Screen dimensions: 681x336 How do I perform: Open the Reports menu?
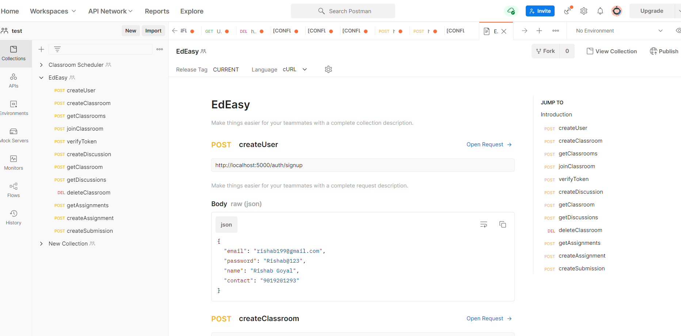coord(157,11)
